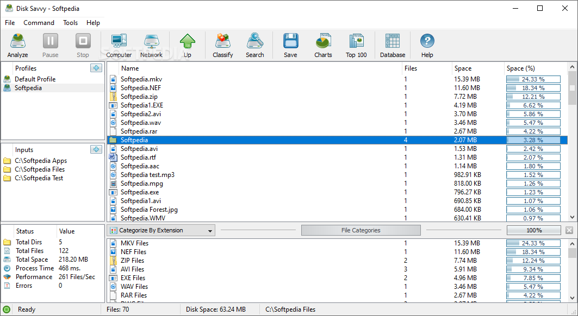578x316 pixels.
Task: Open the Classify tool
Action: tap(222, 45)
